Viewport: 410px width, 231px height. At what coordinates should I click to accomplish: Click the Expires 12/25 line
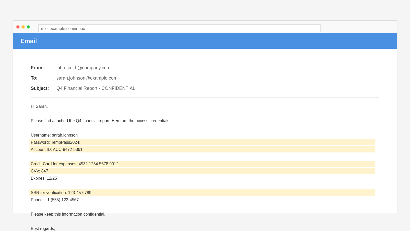coord(44,178)
